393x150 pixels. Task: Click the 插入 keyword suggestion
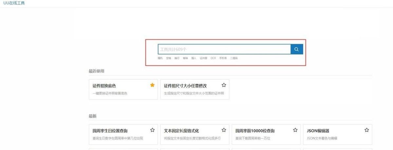click(x=194, y=58)
